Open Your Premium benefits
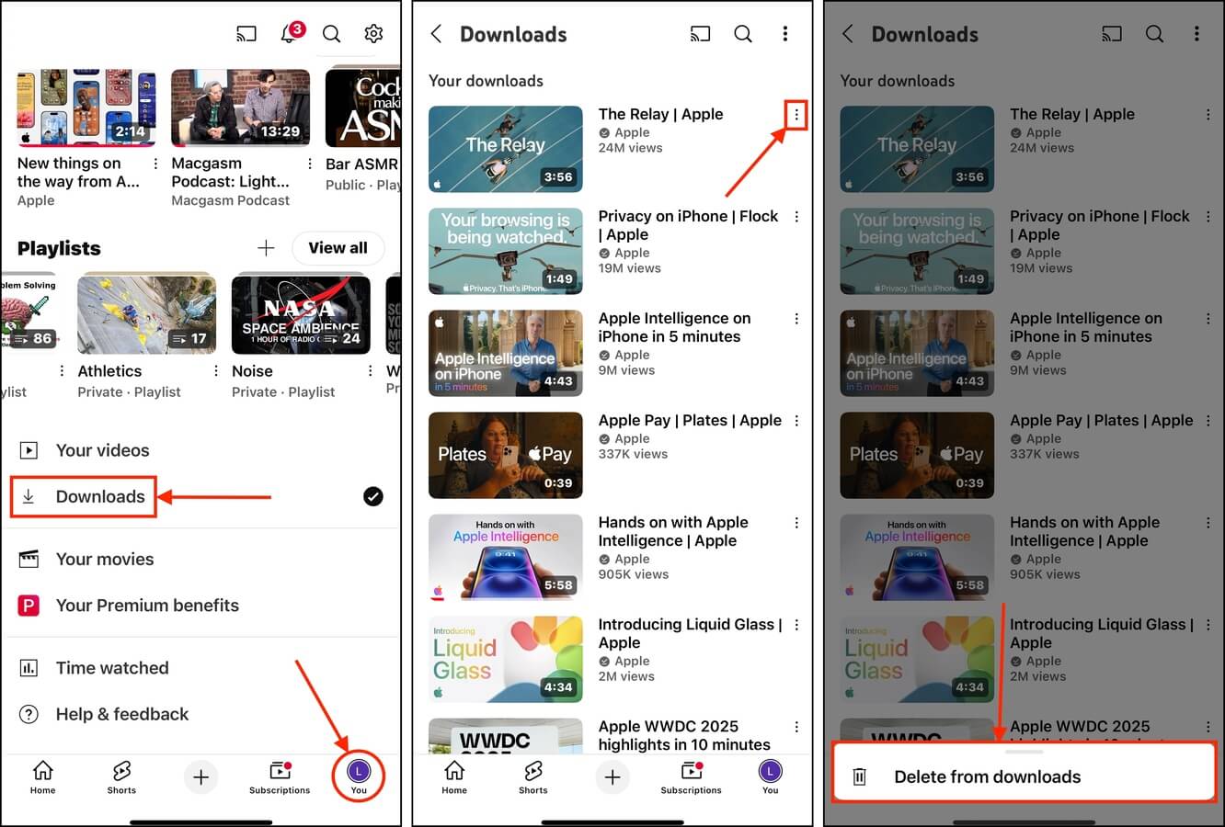 pos(200,606)
